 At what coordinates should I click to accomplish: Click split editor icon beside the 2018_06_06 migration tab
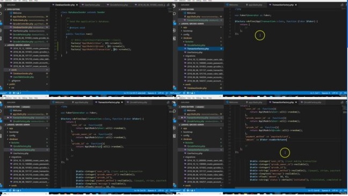(x=168, y=5)
